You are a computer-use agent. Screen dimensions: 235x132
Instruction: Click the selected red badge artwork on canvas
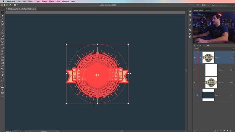(x=97, y=74)
